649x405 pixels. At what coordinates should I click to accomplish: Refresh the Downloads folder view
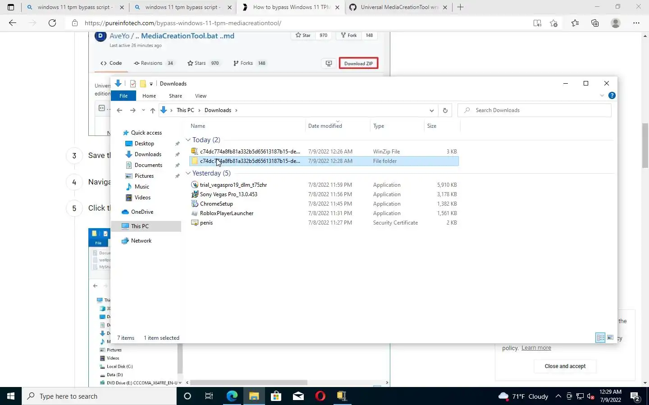point(445,110)
